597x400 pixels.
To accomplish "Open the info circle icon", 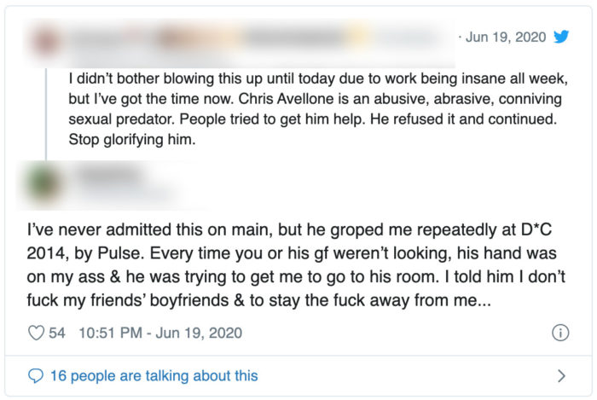I will 560,333.
